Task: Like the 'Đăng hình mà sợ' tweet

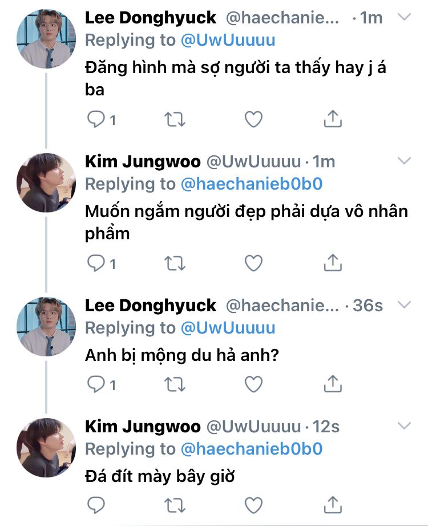Action: pos(253,119)
